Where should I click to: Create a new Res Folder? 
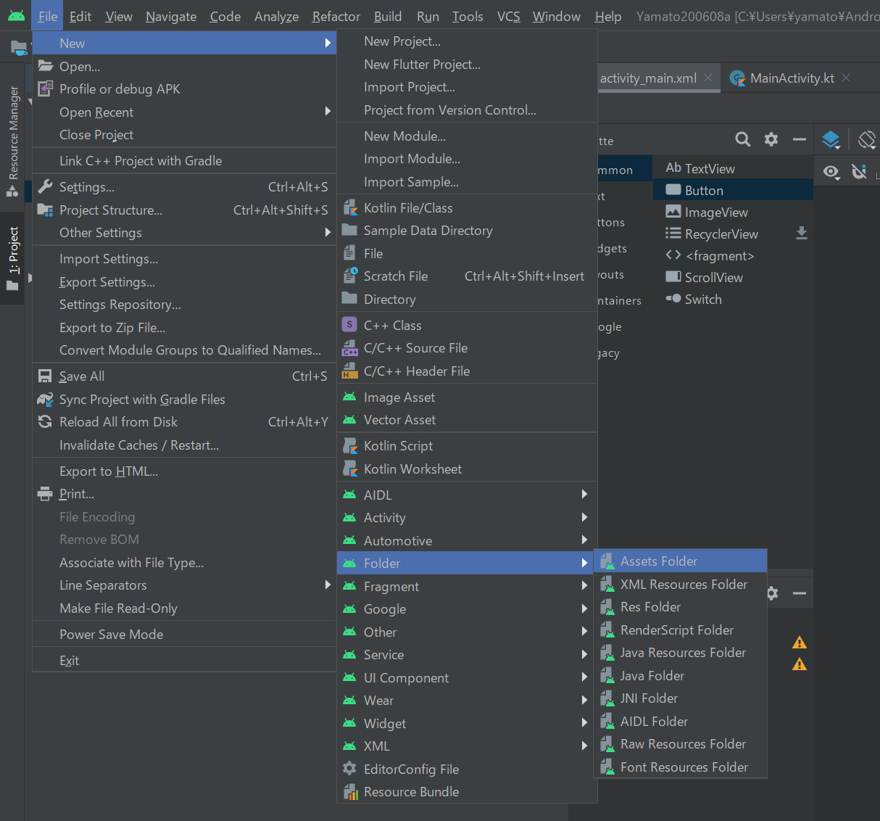680,607
